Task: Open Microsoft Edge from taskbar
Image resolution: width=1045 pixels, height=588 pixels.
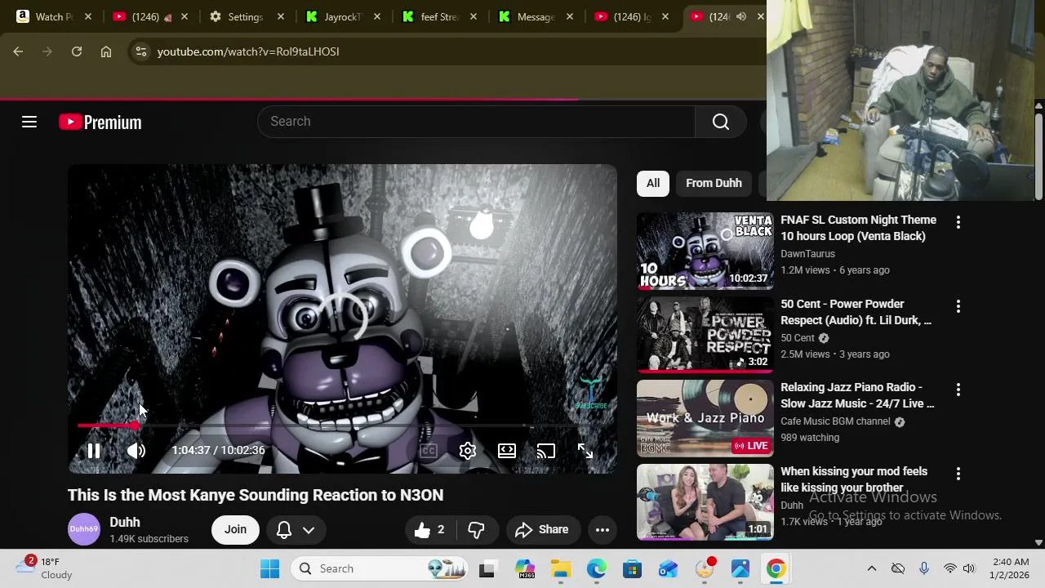Action: pyautogui.click(x=596, y=568)
